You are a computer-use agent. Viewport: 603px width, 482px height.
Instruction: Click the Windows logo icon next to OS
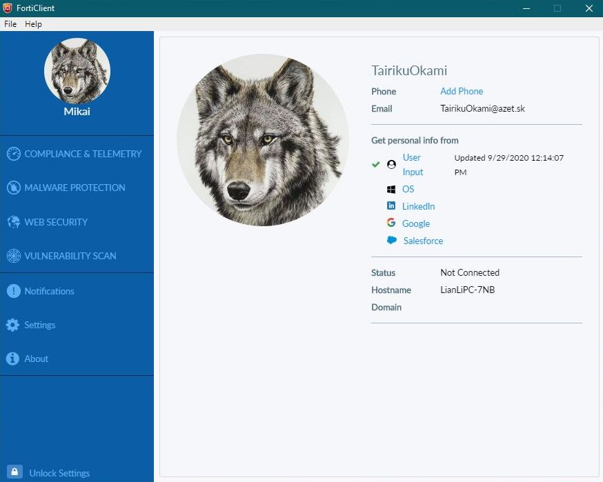point(391,189)
